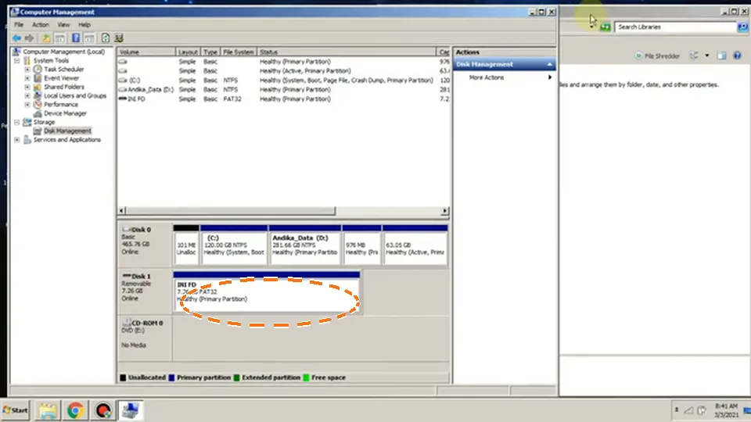The width and height of the screenshot is (751, 422).
Task: Select the Andika_Data (D:) volume row
Action: click(283, 89)
